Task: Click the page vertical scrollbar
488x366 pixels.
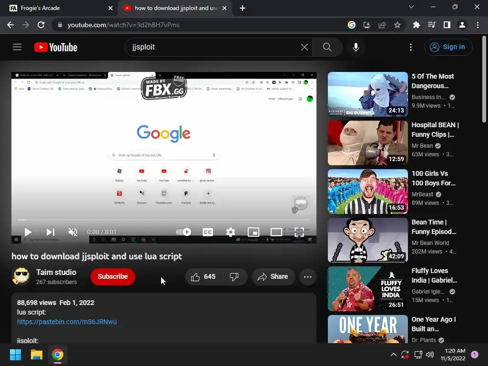Action: tap(484, 80)
